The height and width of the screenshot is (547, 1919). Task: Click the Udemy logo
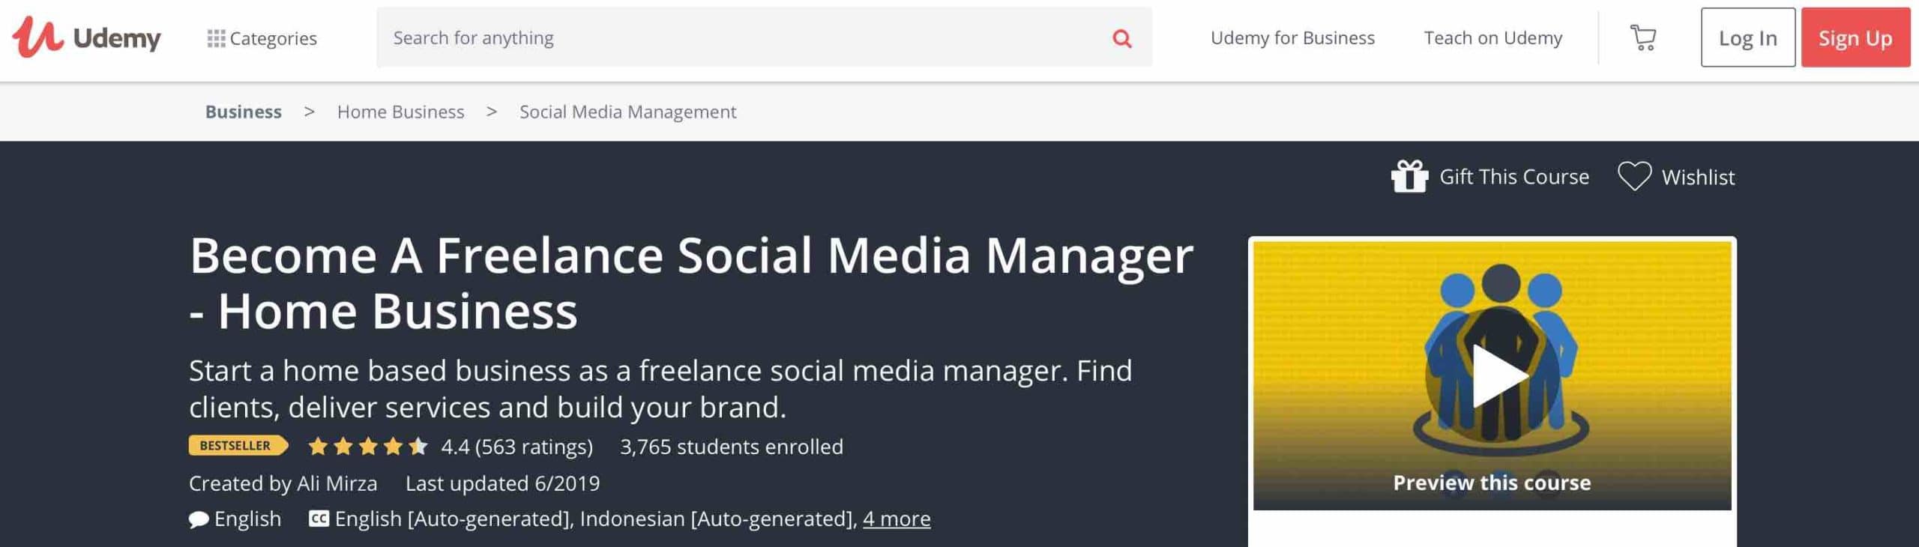click(86, 37)
